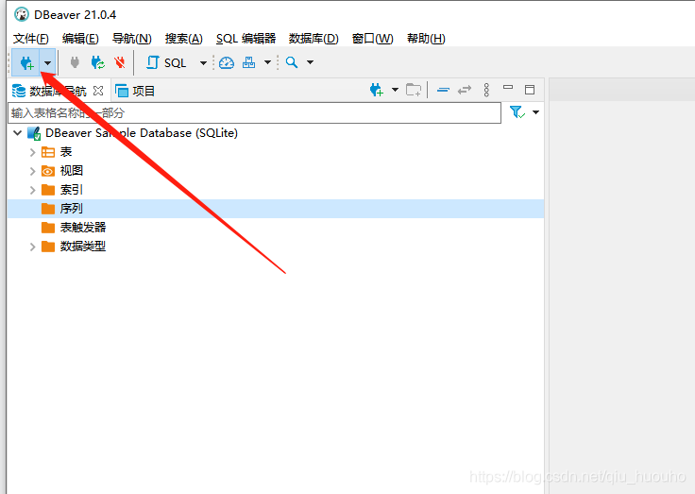The width and height of the screenshot is (695, 494).
Task: Open the navigator view menu three-dots icon
Action: 486,90
